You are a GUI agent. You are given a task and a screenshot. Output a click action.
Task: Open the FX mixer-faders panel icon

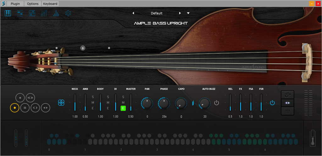point(44,13)
